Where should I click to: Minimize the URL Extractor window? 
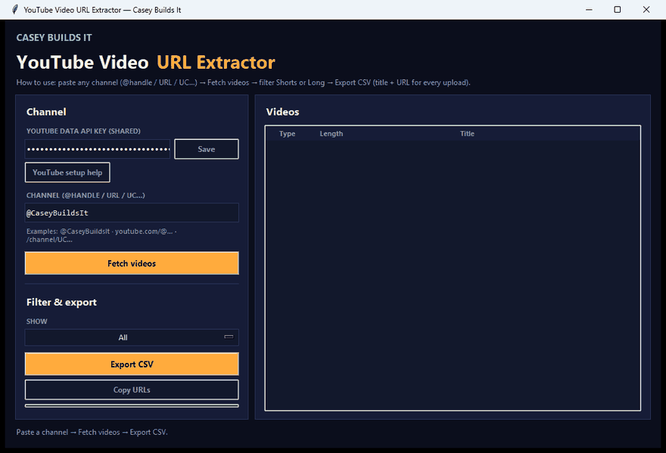589,10
